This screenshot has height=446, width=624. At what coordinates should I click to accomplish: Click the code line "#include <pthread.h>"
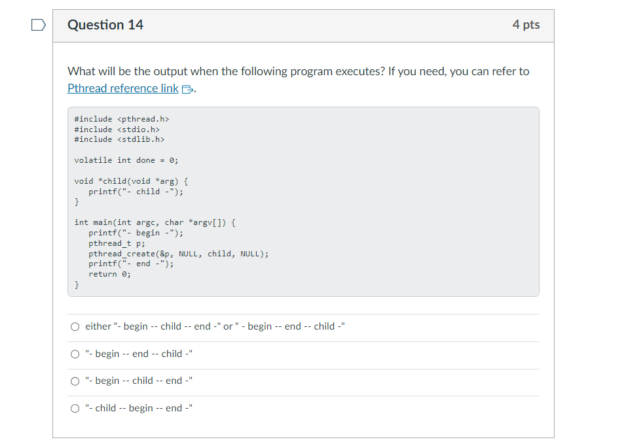[122, 119]
